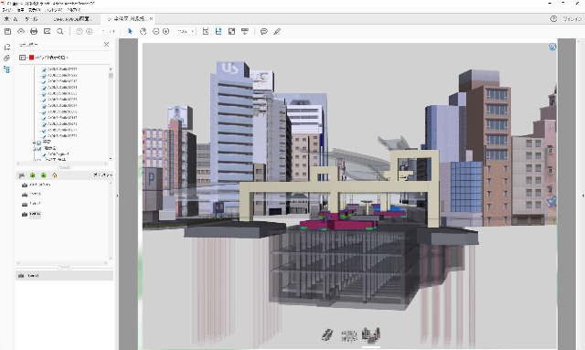The image size is (585, 350).
Task: Select the third saved view in the views list
Action: click(x=32, y=204)
